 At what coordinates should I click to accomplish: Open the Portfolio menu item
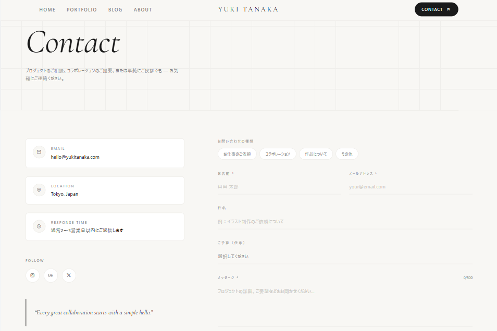82,10
